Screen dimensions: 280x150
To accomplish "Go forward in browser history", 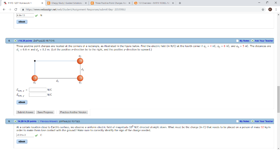I will (x=10, y=10).
